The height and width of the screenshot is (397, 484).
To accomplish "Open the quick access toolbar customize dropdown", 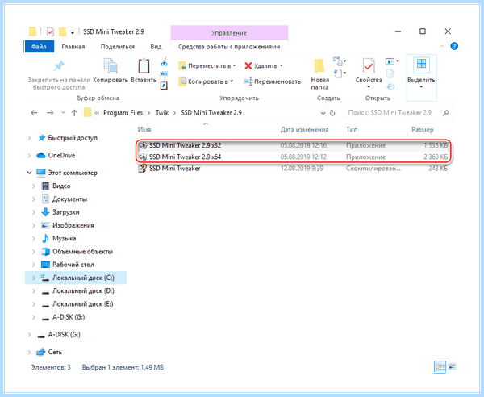I will tap(73, 31).
